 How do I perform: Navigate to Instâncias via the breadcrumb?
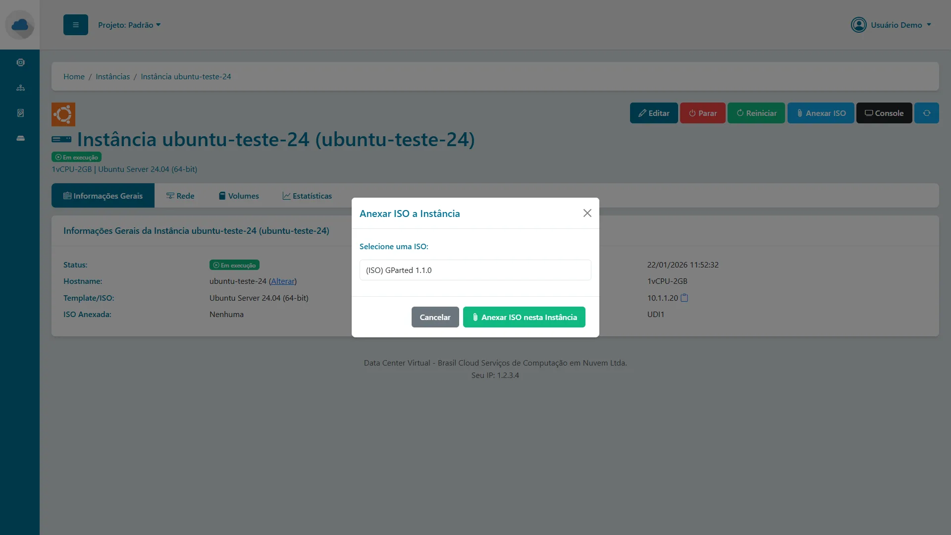[x=112, y=76]
